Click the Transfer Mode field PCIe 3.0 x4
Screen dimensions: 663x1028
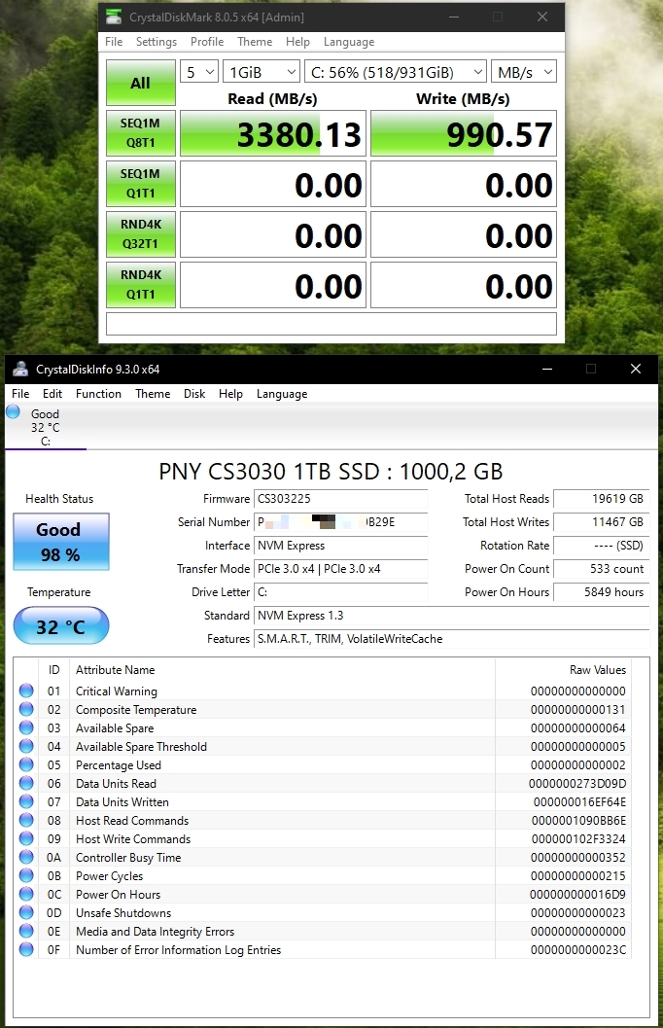pyautogui.click(x=340, y=569)
